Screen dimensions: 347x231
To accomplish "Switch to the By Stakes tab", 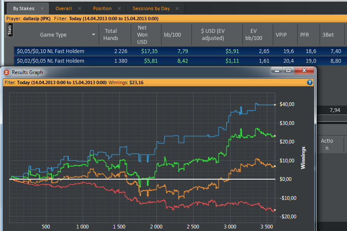I will (24, 8).
